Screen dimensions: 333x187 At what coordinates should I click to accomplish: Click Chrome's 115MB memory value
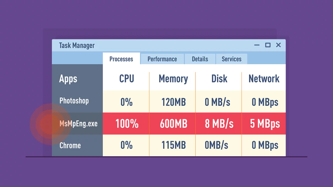173,145
